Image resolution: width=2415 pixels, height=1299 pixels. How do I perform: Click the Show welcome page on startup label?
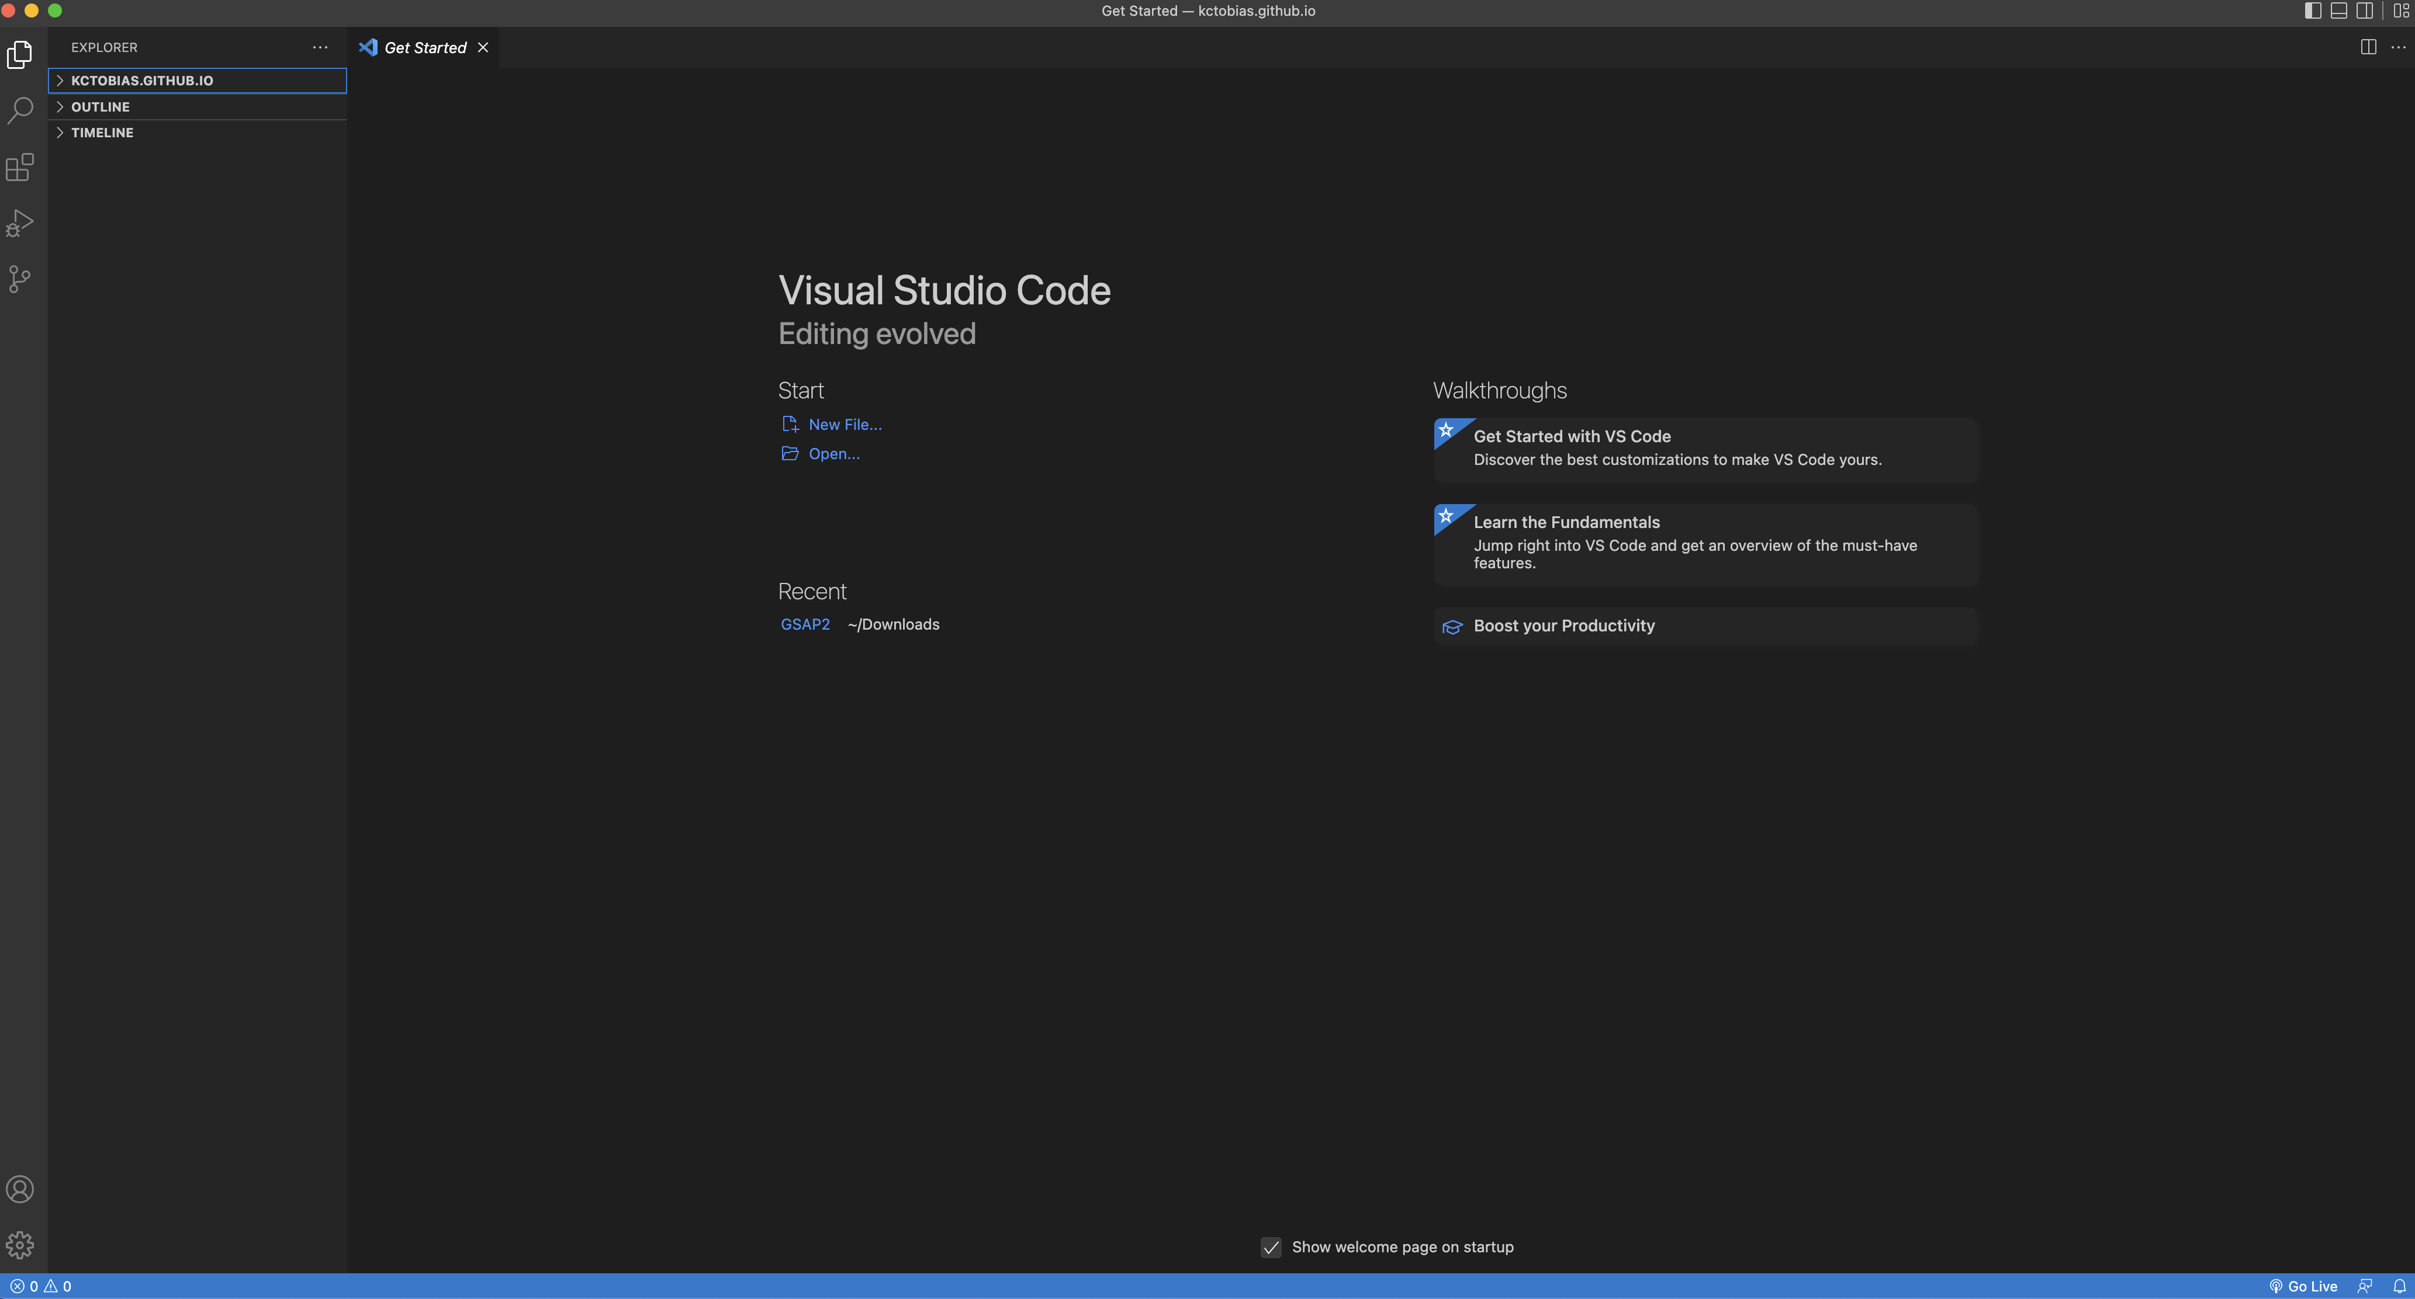click(x=1403, y=1246)
